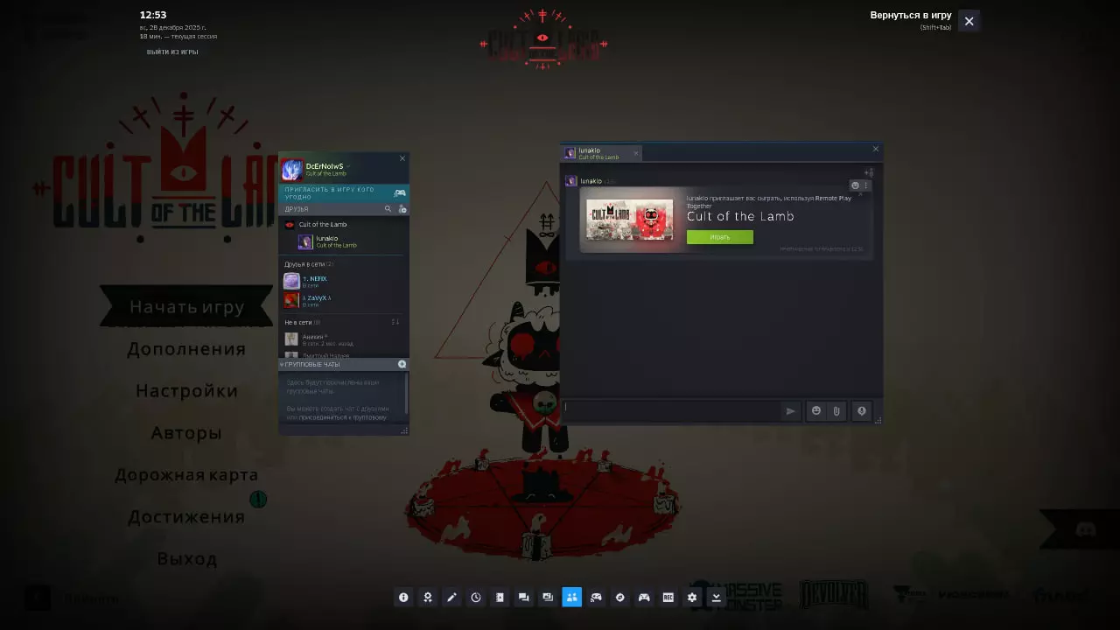Open the REC game recording icon
The width and height of the screenshot is (1120, 630).
668,598
